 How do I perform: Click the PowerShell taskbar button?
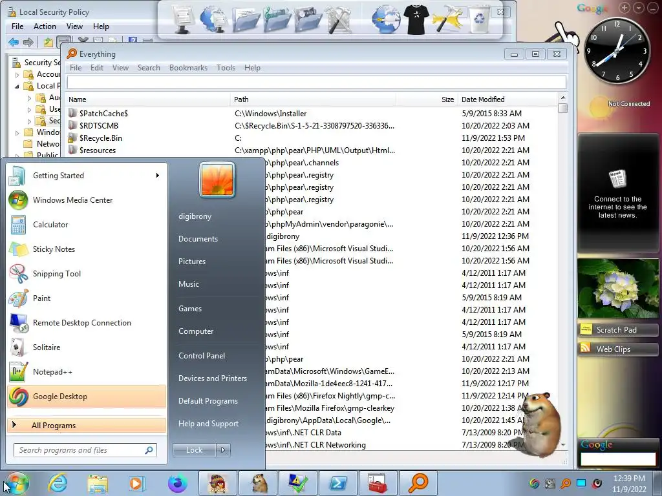[339, 482]
